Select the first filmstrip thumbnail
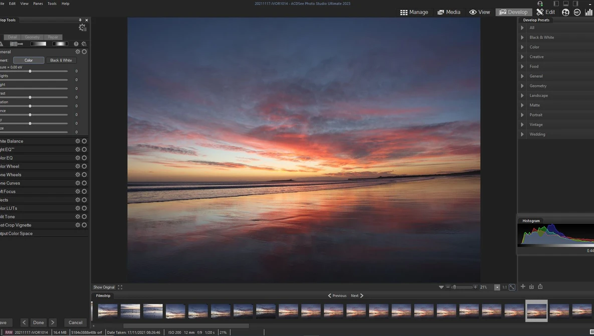Viewport: 594px width, 336px height. (108, 311)
